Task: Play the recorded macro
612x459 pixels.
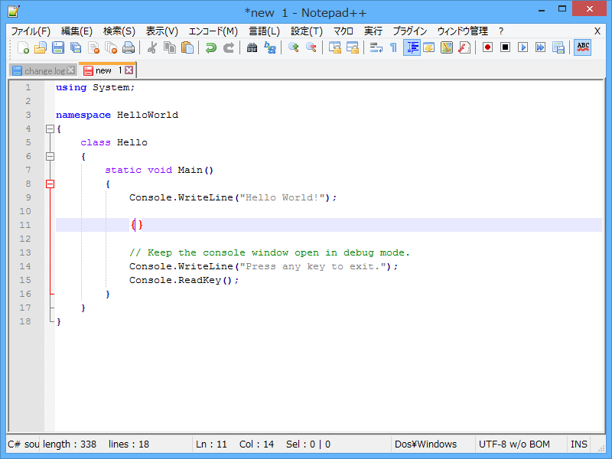Action: [x=523, y=47]
